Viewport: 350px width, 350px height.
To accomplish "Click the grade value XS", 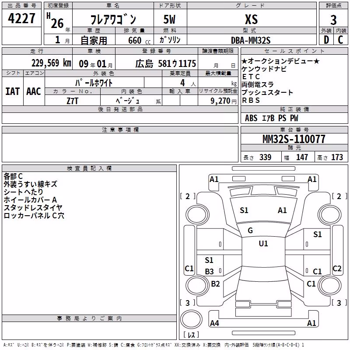I will click(251, 19).
